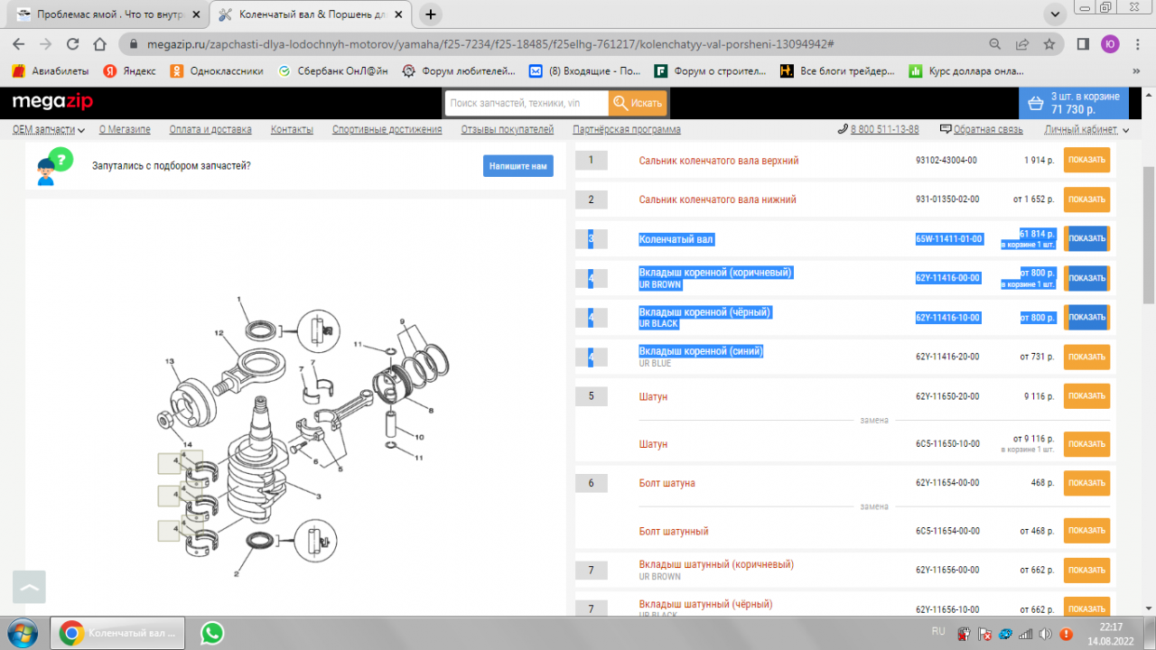This screenshot has height=650, width=1156.
Task: Click the Share page icon in address bar
Action: [x=1021, y=43]
